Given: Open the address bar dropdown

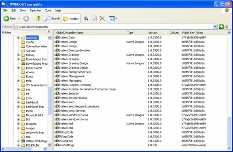Looking at the screenshot, I should pos(215,27).
